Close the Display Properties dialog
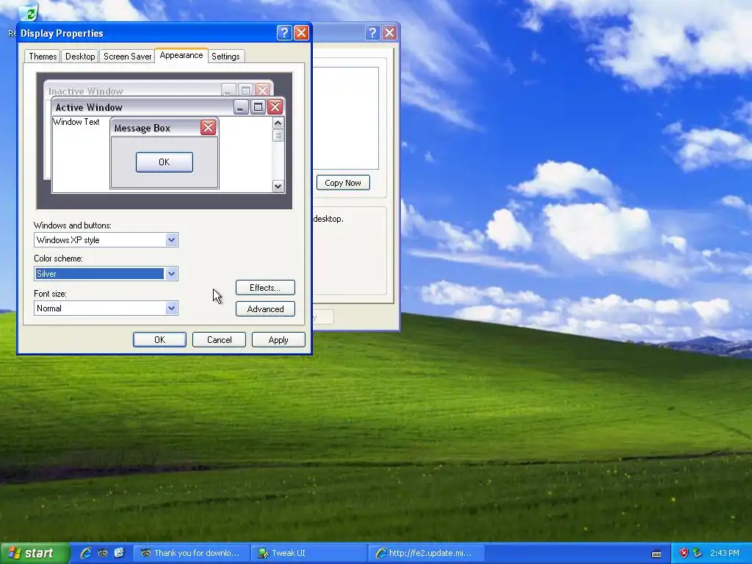 (x=301, y=32)
